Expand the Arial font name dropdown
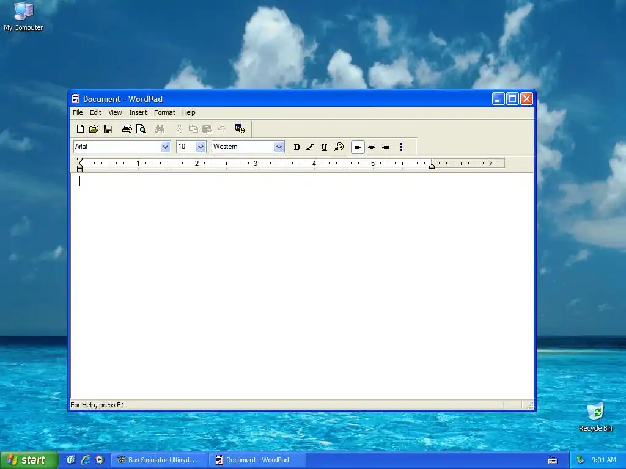Image resolution: width=626 pixels, height=469 pixels. 165,147
